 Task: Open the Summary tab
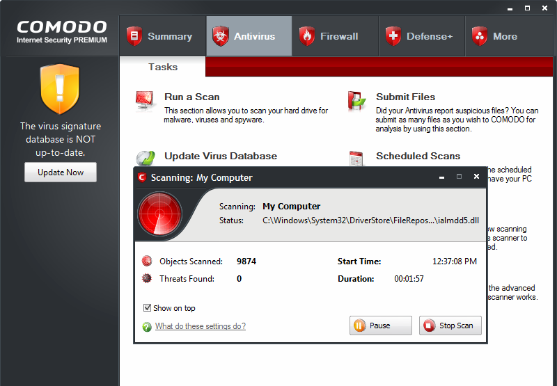tap(163, 36)
